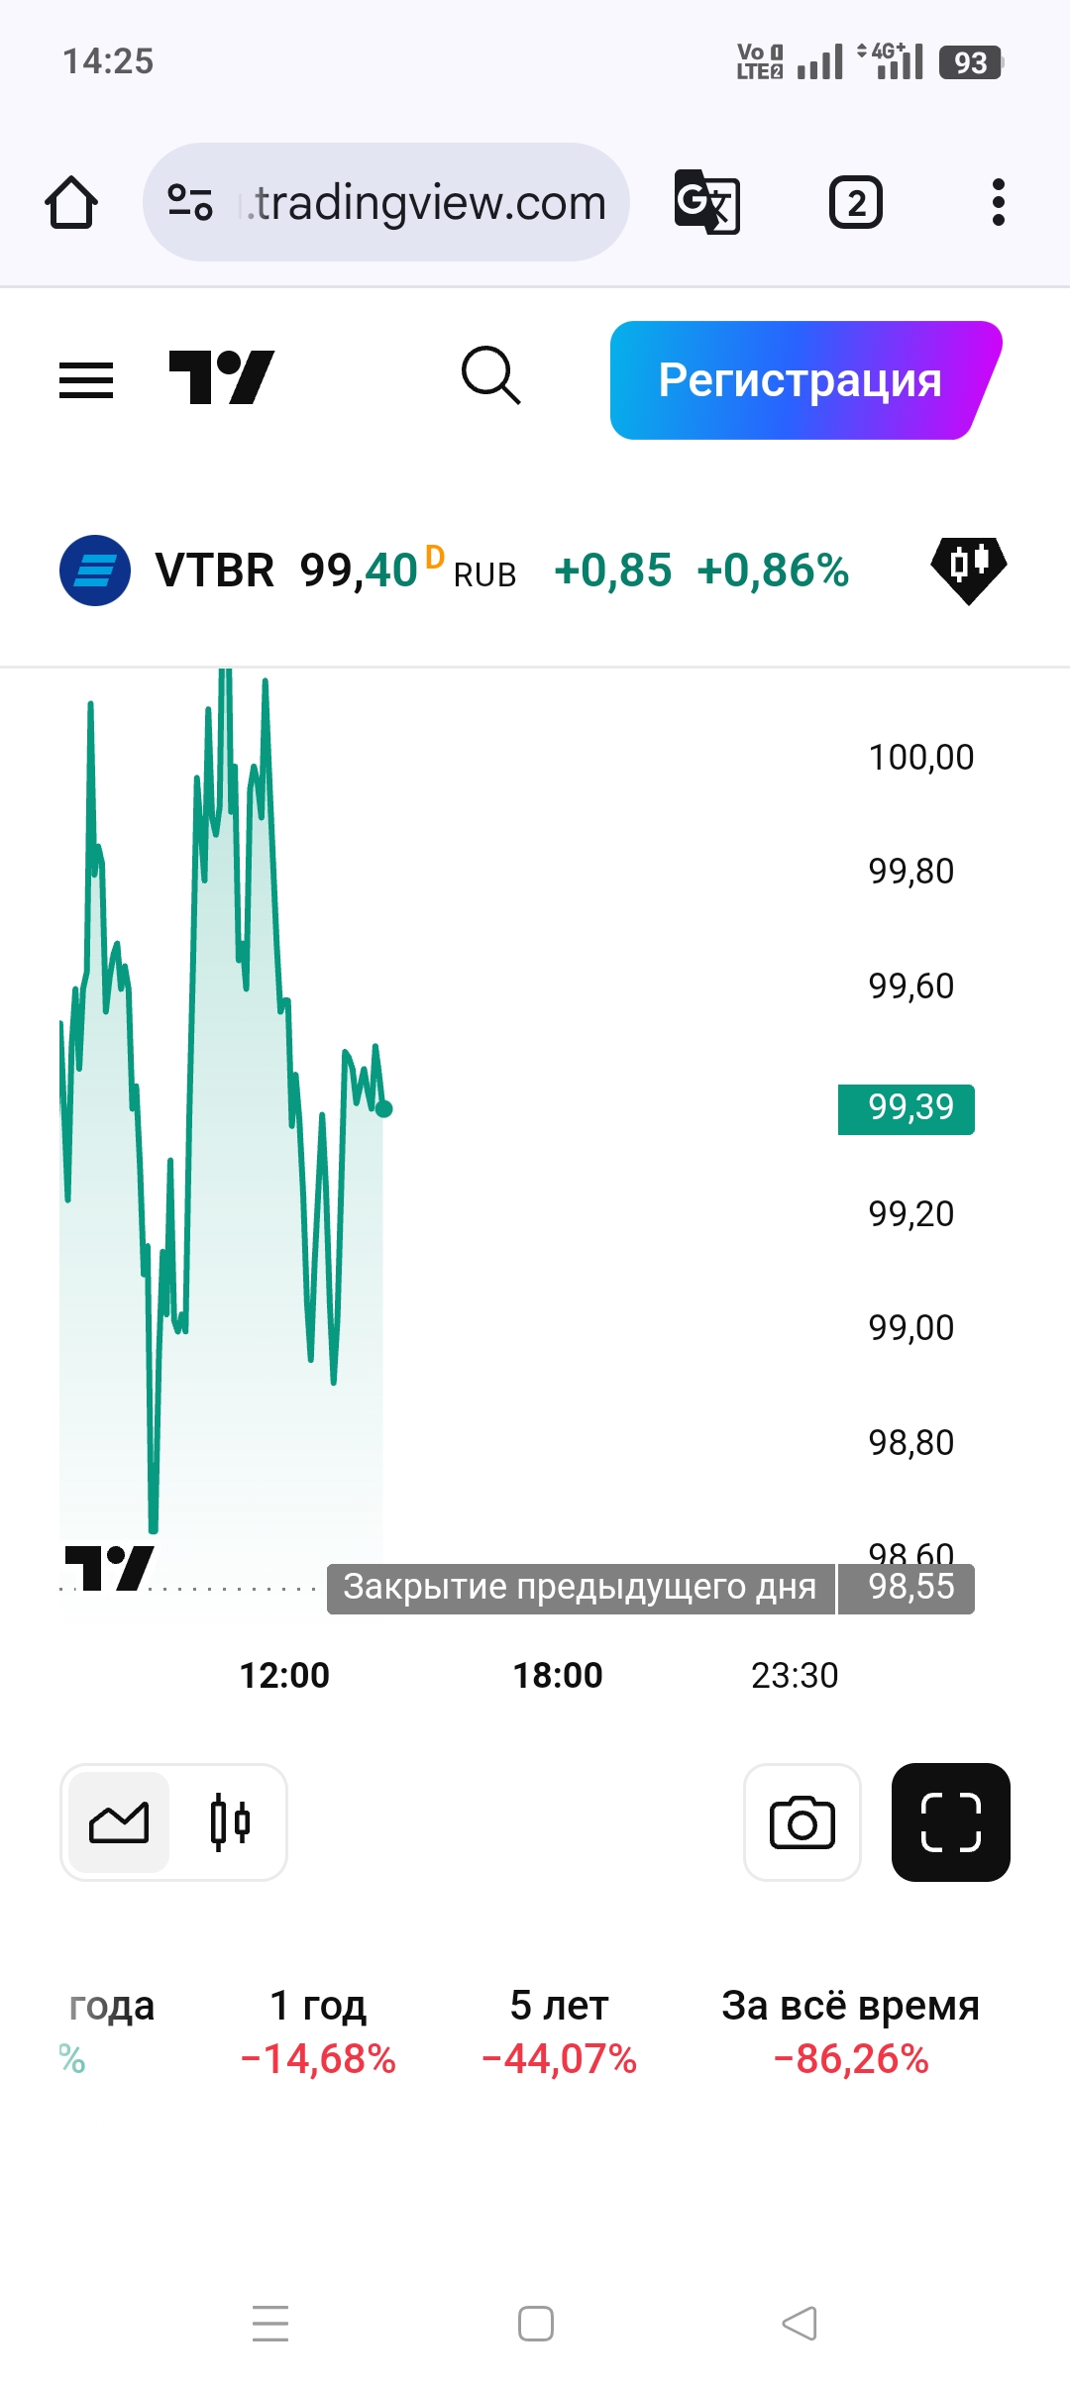Open the full-screen chart view
Screen dimensions: 1070x2389
click(x=950, y=1822)
